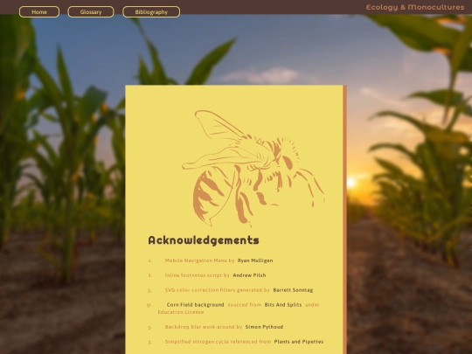Select the 'Education License' text
The image size is (472, 354).
click(x=181, y=312)
